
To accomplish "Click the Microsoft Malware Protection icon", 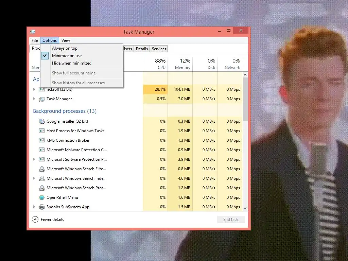I will pos(42,150).
